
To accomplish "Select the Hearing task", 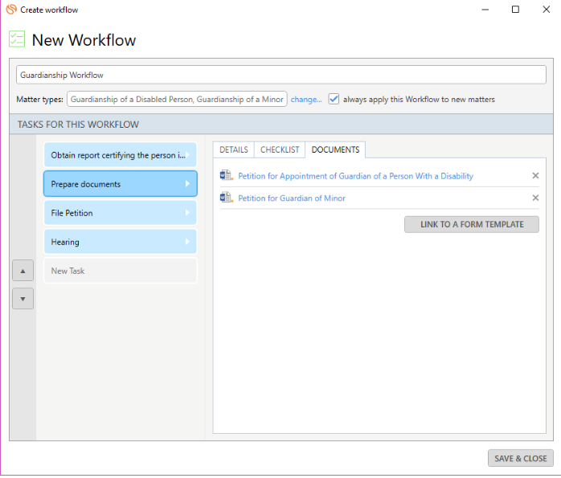I will 121,242.
